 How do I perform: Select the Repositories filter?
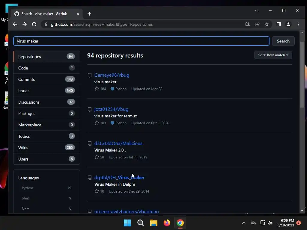coord(46,57)
